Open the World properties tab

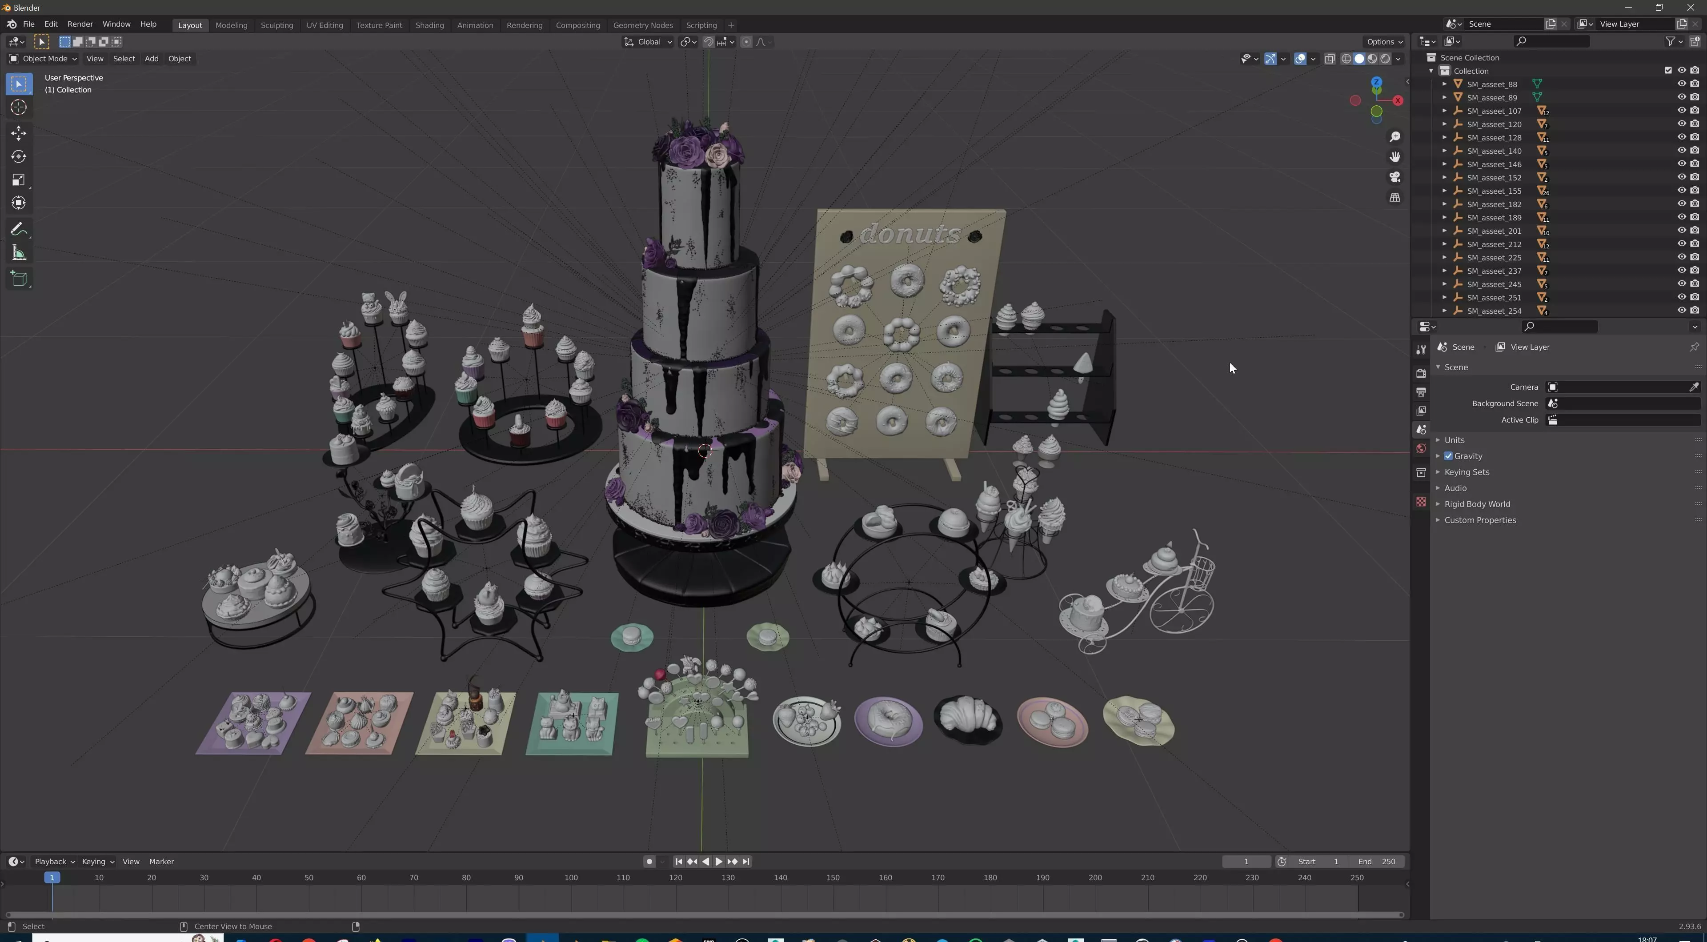(x=1421, y=448)
